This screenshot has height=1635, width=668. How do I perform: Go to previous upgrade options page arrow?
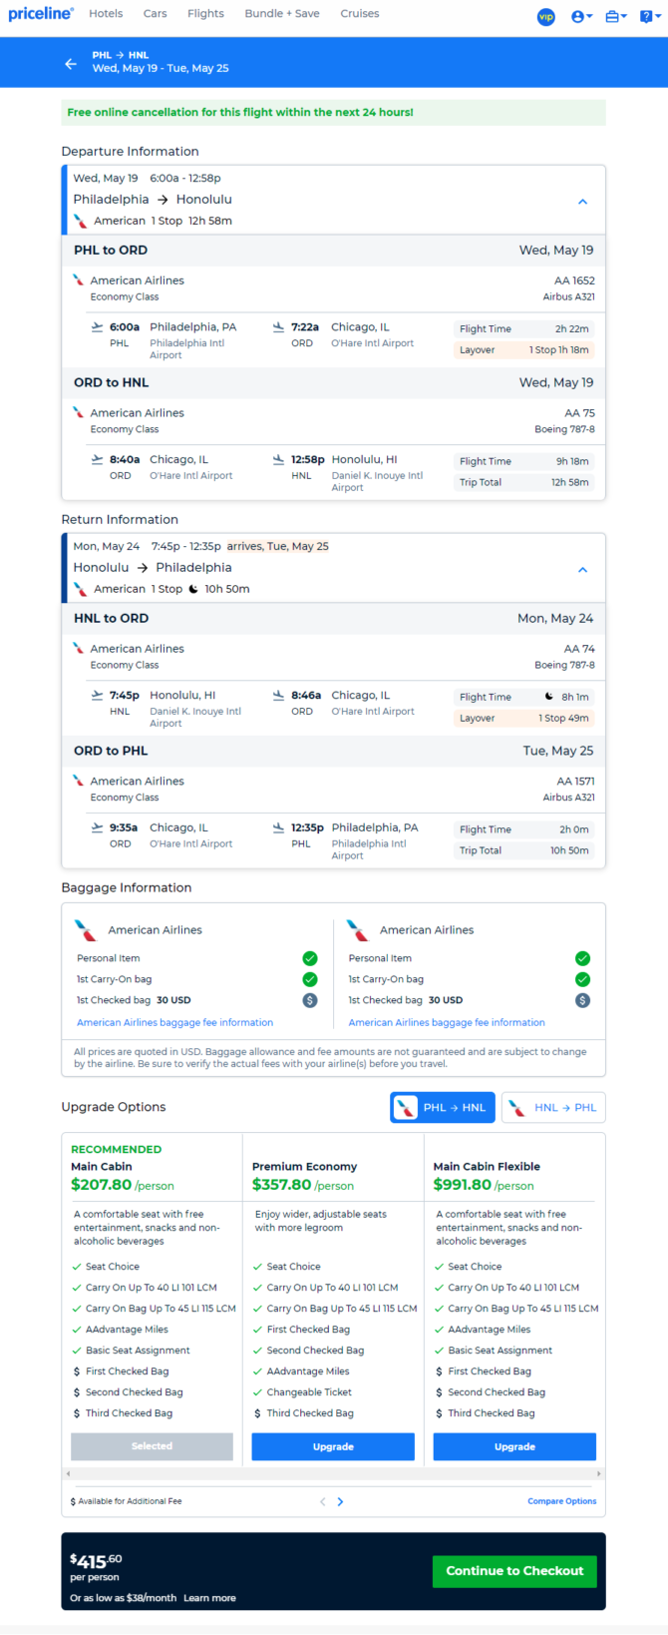(322, 1501)
